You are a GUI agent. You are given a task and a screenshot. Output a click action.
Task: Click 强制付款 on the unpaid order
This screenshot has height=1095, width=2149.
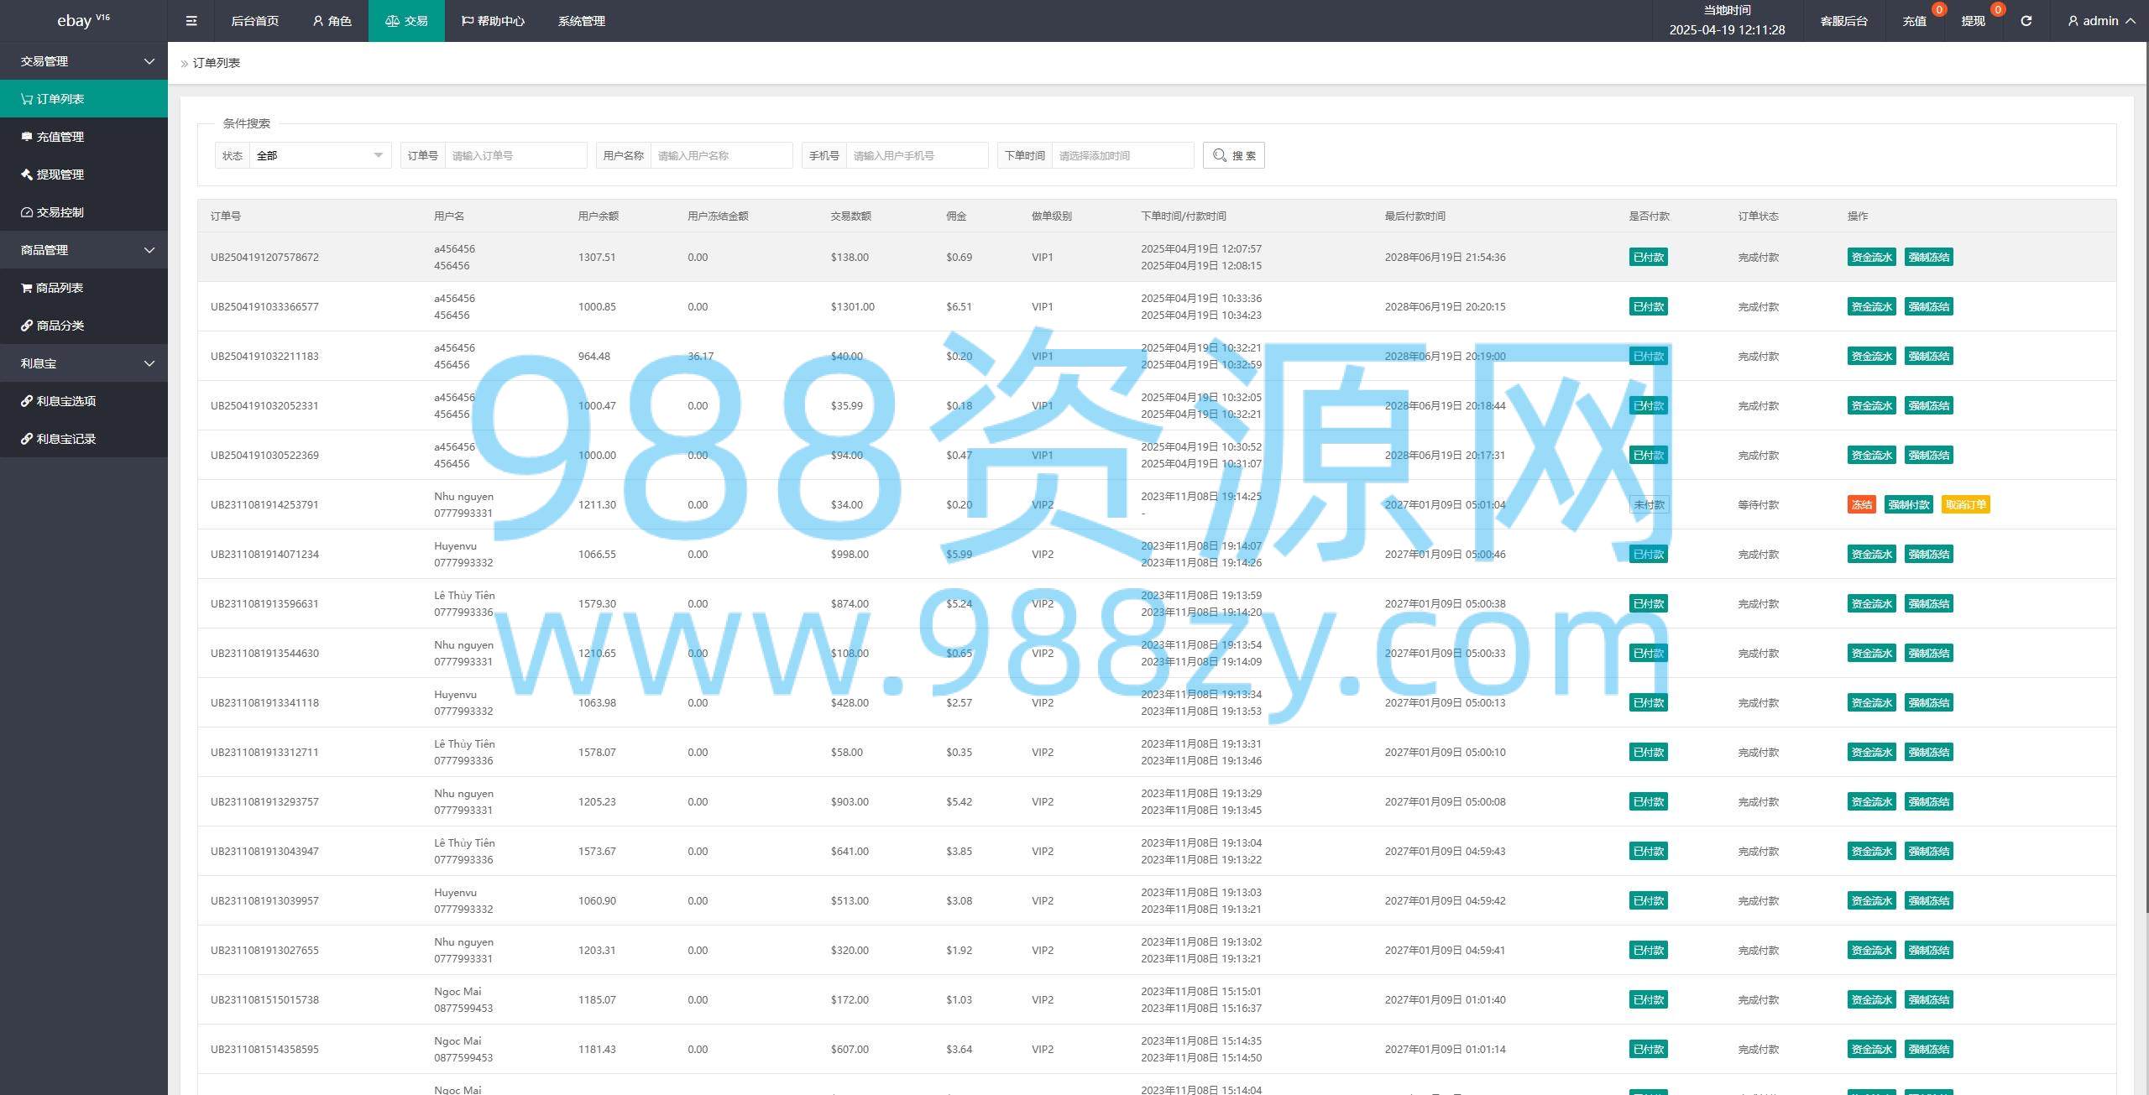pyautogui.click(x=1908, y=504)
